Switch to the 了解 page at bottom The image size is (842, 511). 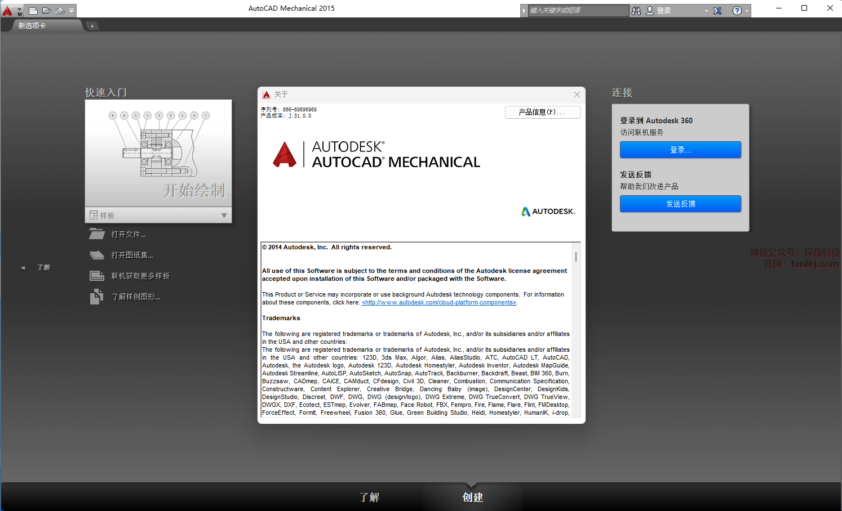(x=370, y=497)
